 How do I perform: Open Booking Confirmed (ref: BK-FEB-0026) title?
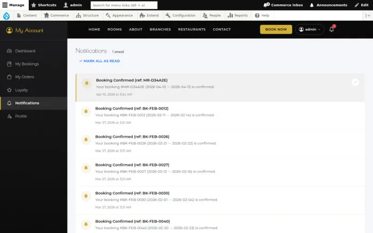point(132,137)
